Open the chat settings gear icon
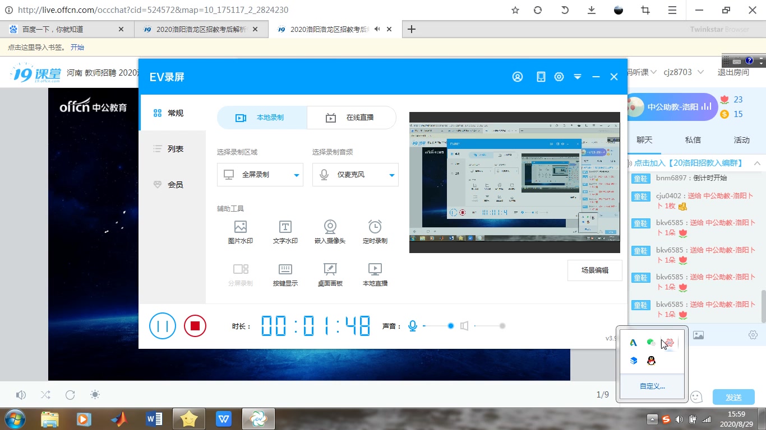This screenshot has height=430, width=766. pos(753,335)
